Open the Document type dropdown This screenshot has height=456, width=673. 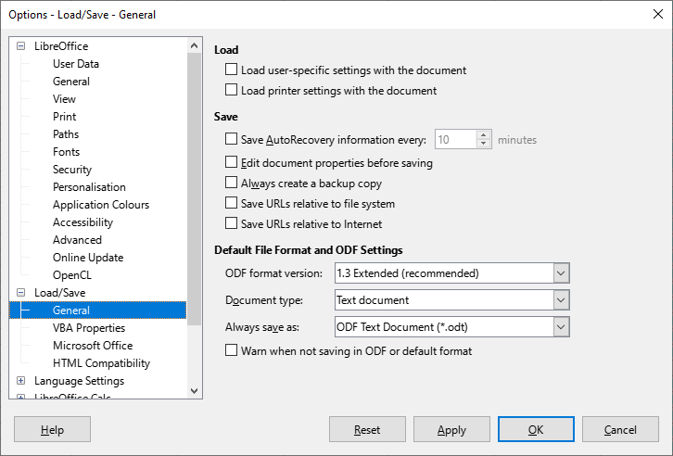[560, 300]
